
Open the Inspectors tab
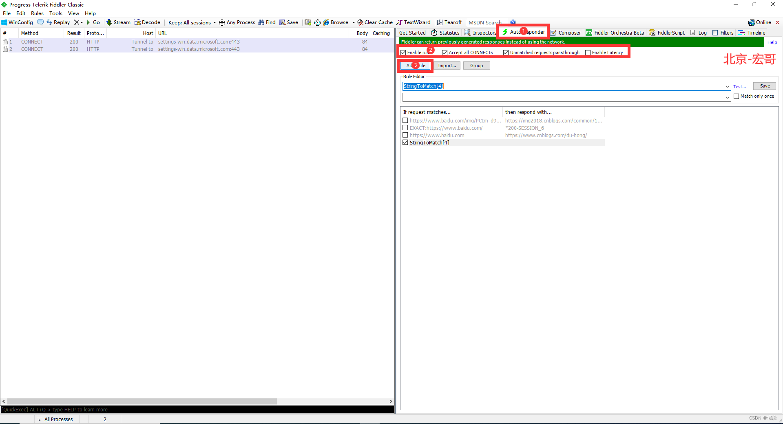tap(480, 33)
